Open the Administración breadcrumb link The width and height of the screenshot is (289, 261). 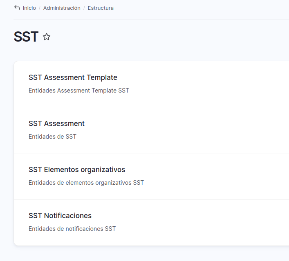point(62,8)
